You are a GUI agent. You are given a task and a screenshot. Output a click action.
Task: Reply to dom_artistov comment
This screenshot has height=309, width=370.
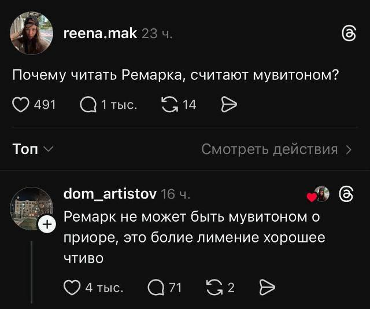point(156,287)
